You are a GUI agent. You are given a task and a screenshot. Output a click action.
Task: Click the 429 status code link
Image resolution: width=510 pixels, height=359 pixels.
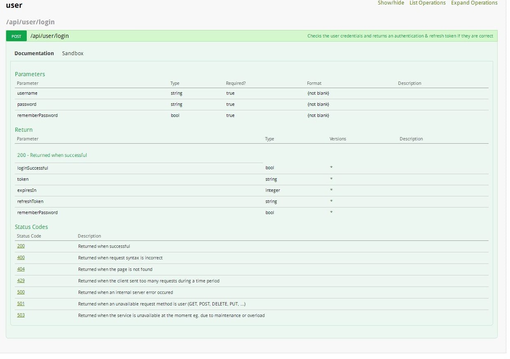pos(21,281)
